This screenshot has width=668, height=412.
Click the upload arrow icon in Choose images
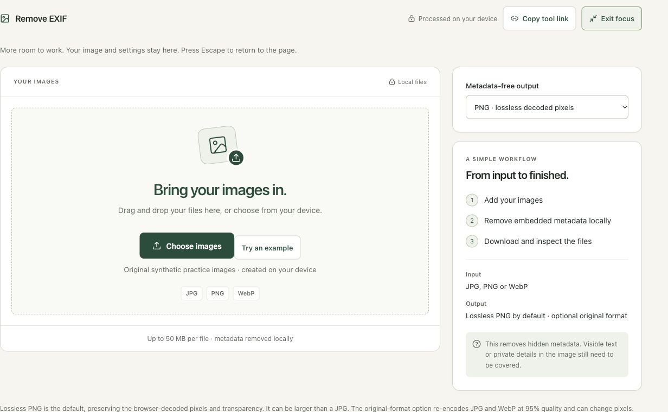(x=157, y=246)
